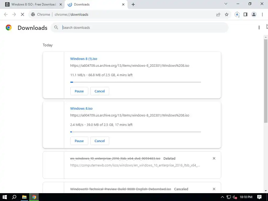268x201 pixels.
Task: Remove the canceled Windows10-Technical-Preview entry from the list
Action: coord(214,189)
